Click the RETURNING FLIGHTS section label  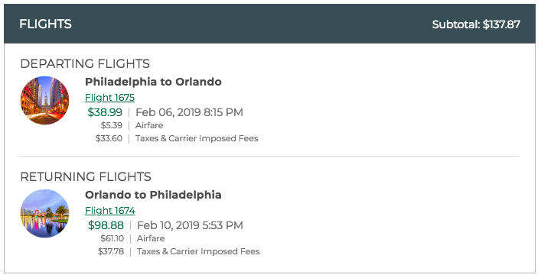86,176
